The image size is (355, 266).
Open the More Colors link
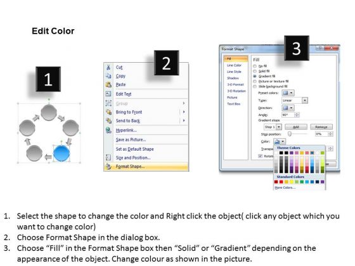point(285,187)
